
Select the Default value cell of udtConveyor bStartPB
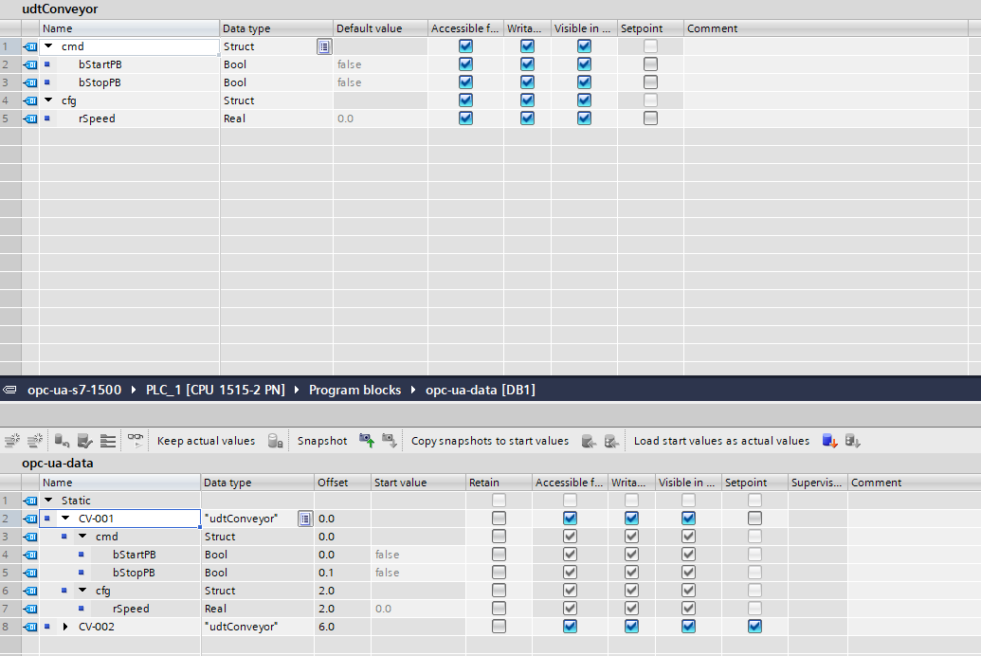point(380,64)
